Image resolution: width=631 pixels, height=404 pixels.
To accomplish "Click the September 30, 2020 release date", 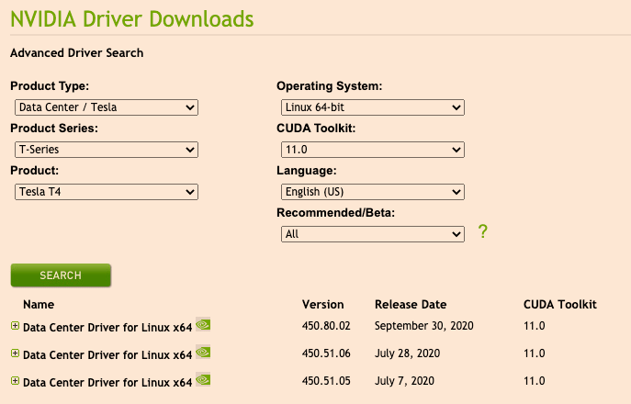I will coord(423,326).
